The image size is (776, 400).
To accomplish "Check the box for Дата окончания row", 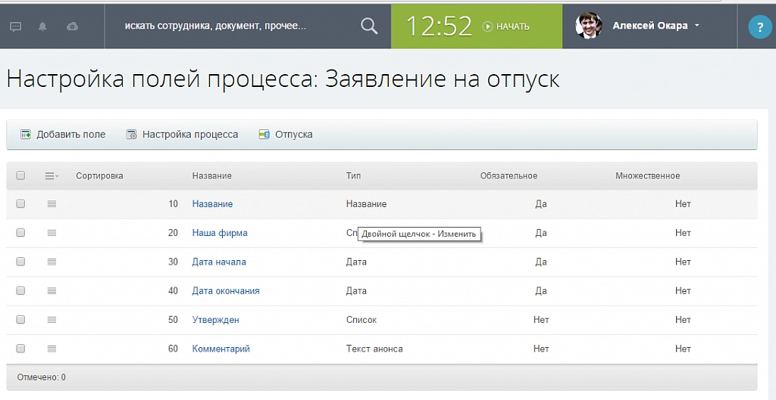I will 20,291.
